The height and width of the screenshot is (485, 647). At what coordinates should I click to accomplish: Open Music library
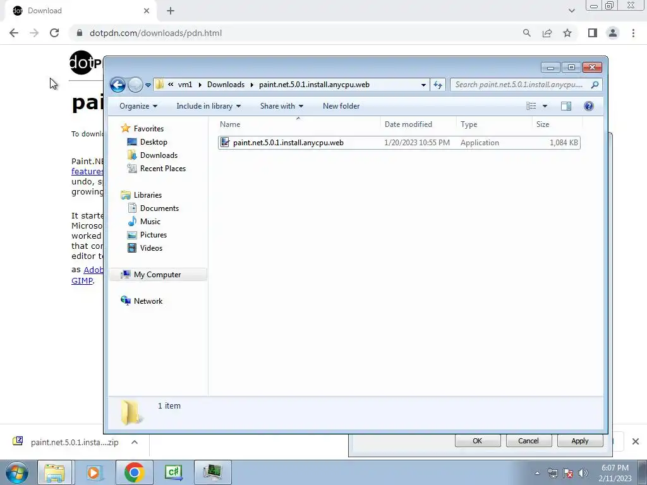coord(150,222)
